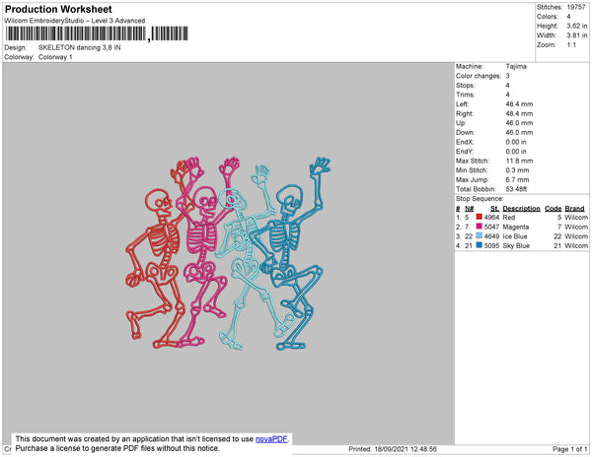Click the height value '3.62 in'
Viewport: 592px width, 457px height.
tap(577, 26)
